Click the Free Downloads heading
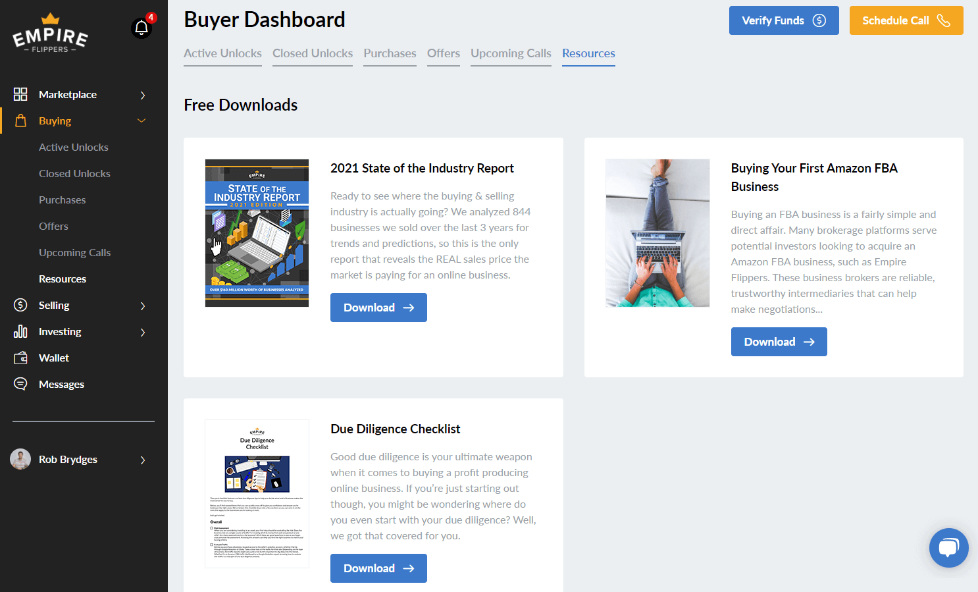Viewport: 978px width, 592px height. click(x=241, y=105)
